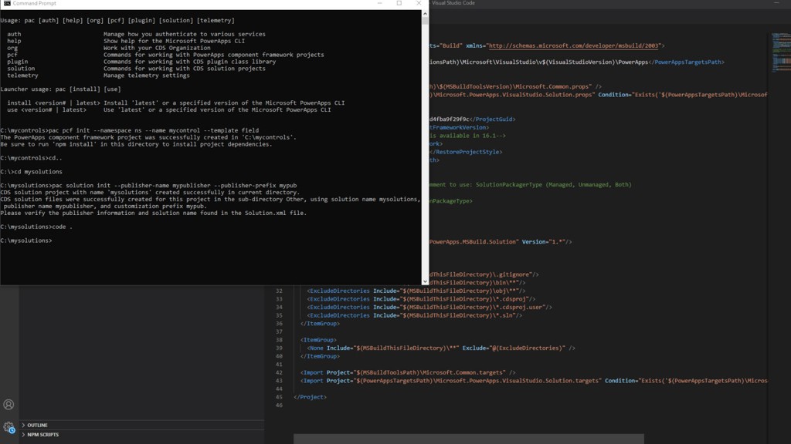Click the 'obj\**' ExcludeDirectories line
791x444 pixels.
(416, 291)
